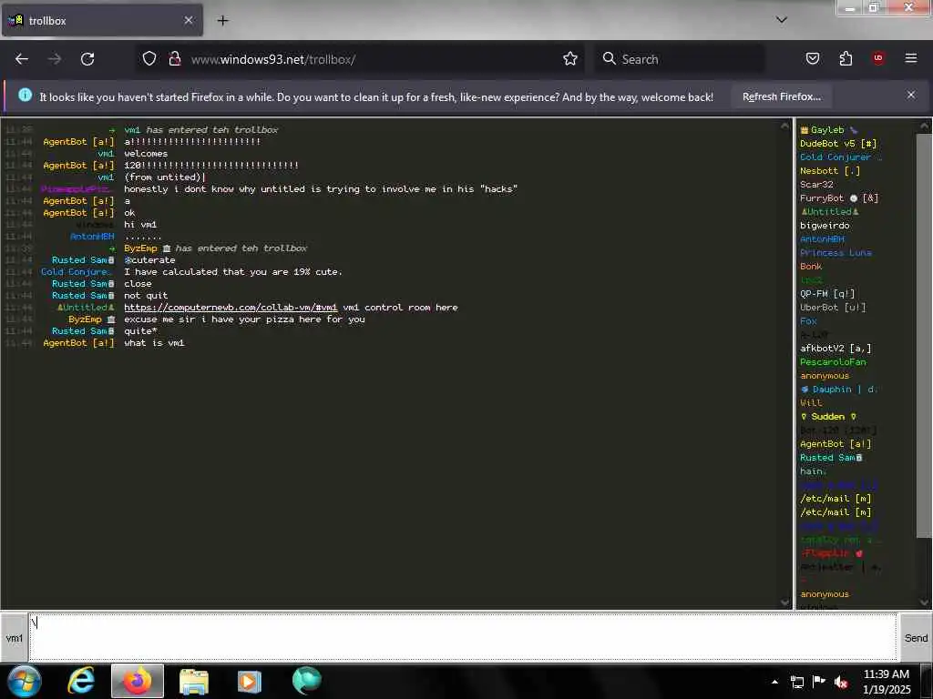This screenshot has width=933, height=699.
Task: Open the network tray icon
Action: point(796,682)
